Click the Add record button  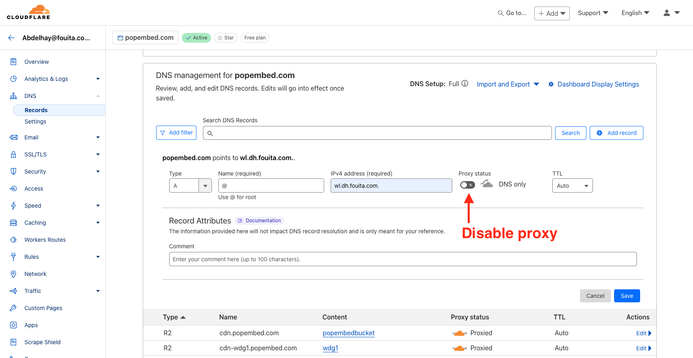[616, 133]
